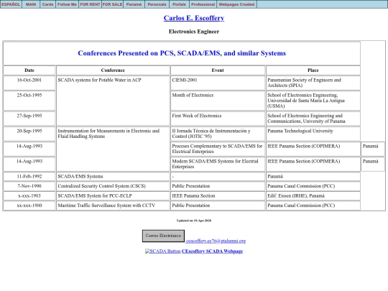Click 'Panamanian Society of Engineers and Architects' cell
Viewport: 388px width, 291px height.
(x=313, y=83)
